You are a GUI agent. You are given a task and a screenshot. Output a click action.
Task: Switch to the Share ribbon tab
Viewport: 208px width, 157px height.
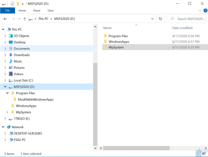pyautogui.click(x=37, y=10)
